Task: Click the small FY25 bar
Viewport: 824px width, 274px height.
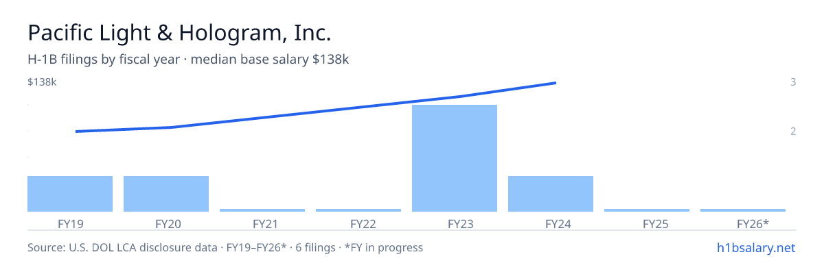Action: point(647,210)
